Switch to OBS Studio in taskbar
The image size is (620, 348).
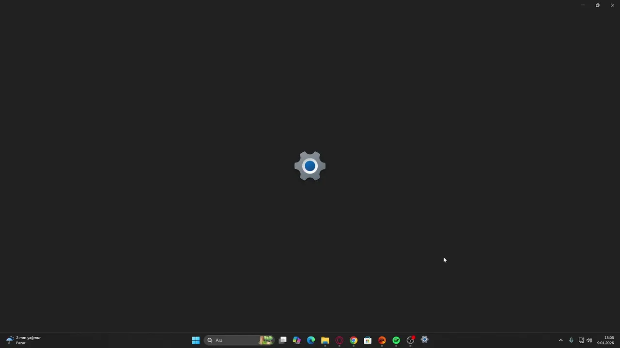[x=411, y=340]
